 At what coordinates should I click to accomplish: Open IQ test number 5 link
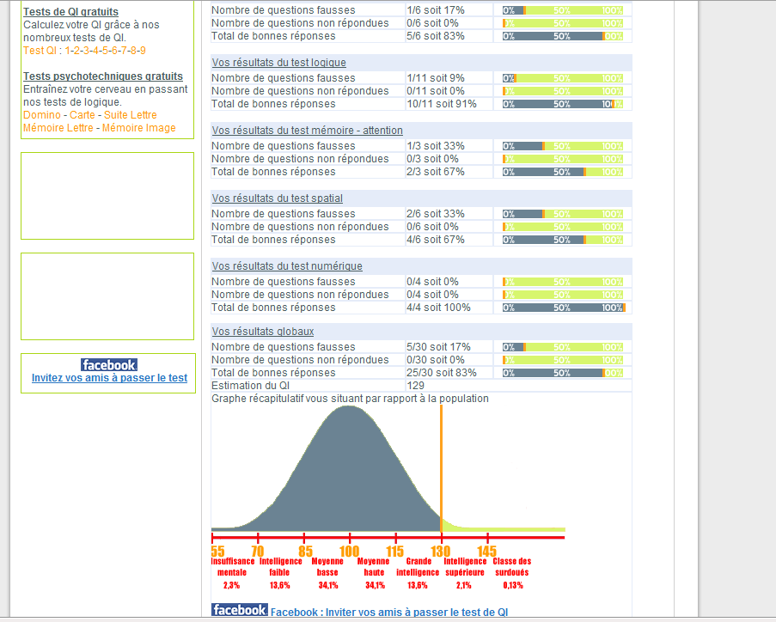[x=105, y=51]
